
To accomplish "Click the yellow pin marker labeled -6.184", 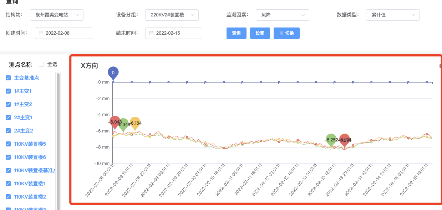I will point(135,124).
